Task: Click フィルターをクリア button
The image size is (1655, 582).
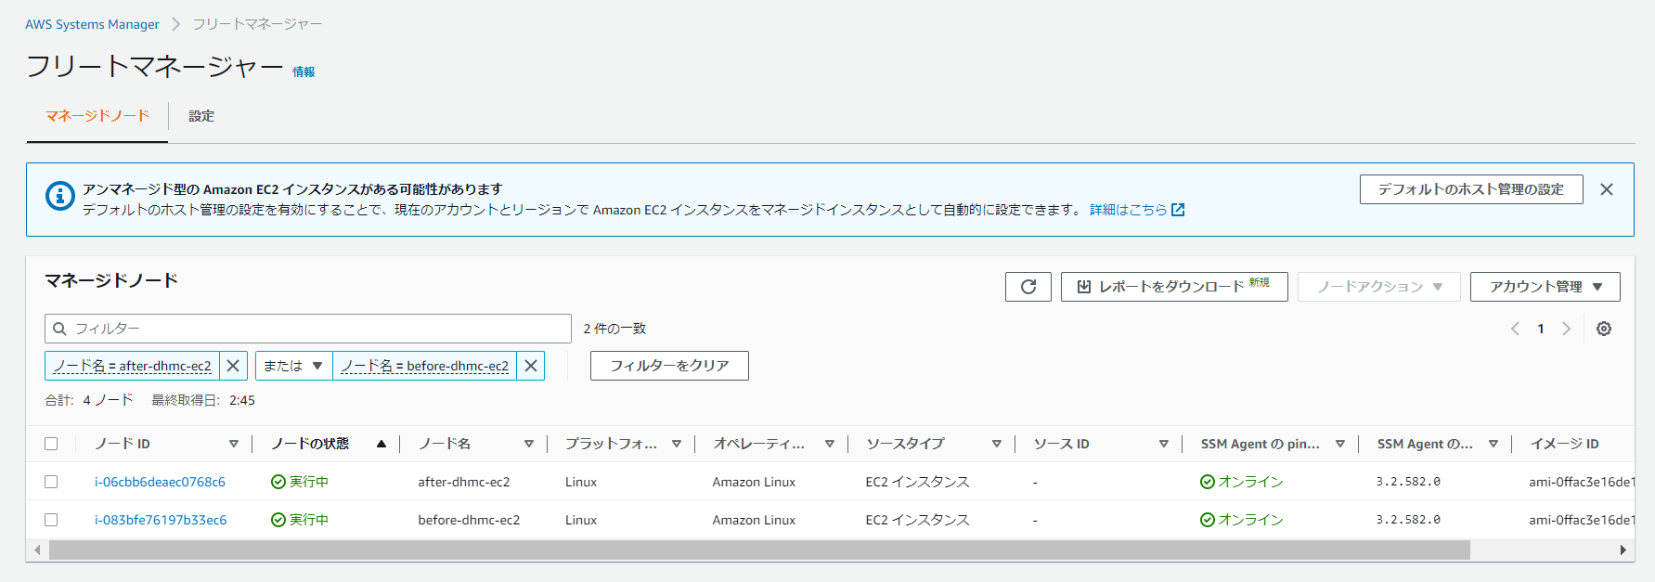Action: click(x=669, y=366)
